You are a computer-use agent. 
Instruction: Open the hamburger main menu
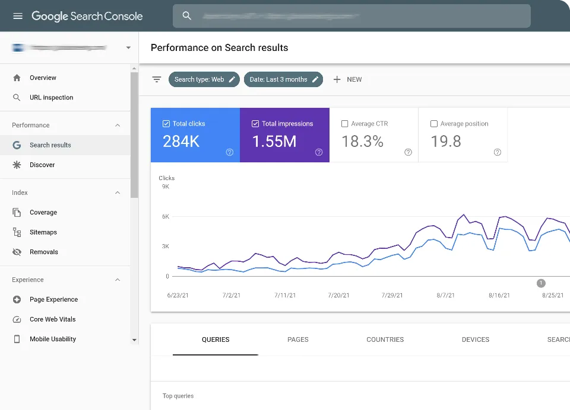[18, 16]
